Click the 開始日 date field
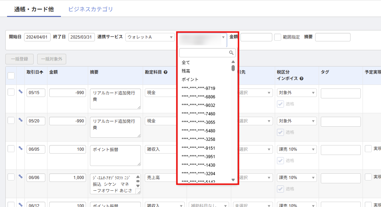381x207 pixels. click(x=37, y=37)
